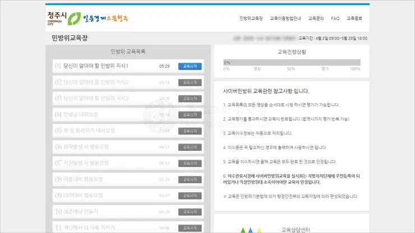The image size is (415, 233).
Task: Click 교육시작 for 08 태풍대비 행동요령
Action: (x=190, y=179)
